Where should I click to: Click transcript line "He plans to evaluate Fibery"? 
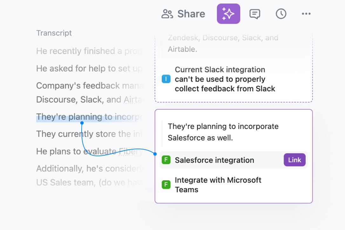[90, 151]
